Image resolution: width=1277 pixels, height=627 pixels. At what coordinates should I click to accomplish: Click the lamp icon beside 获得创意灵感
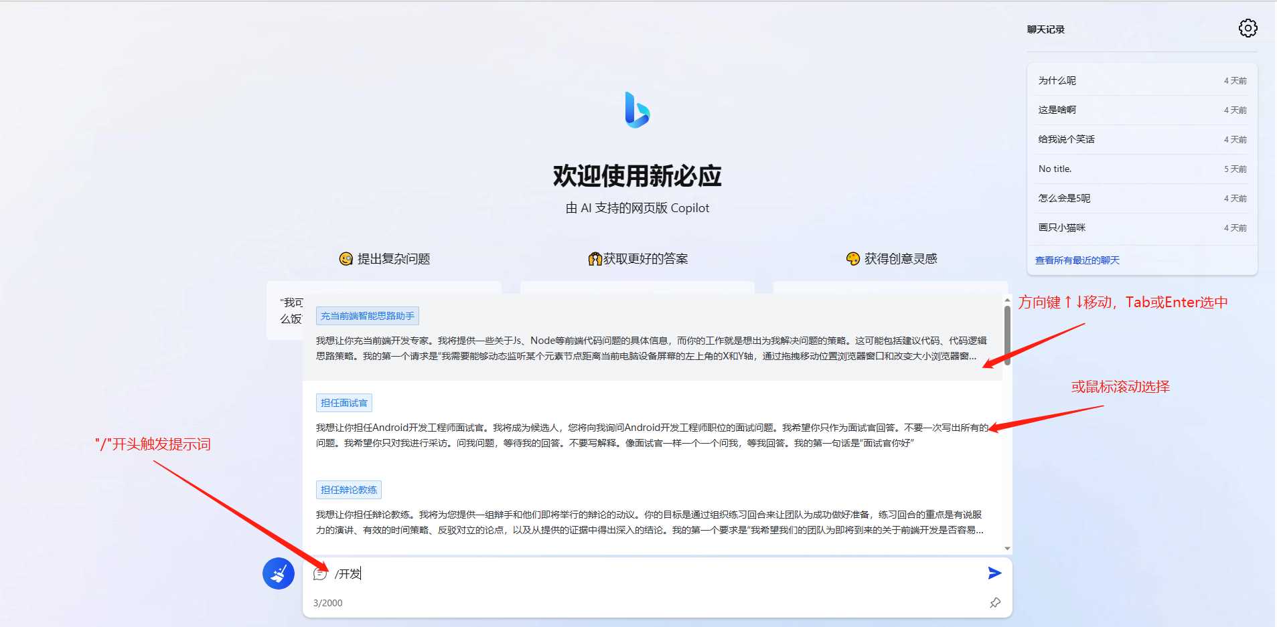(x=852, y=258)
